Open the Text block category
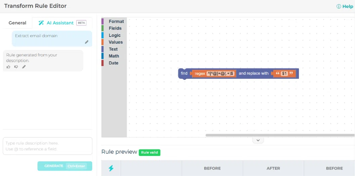355x176 pixels. point(113,49)
